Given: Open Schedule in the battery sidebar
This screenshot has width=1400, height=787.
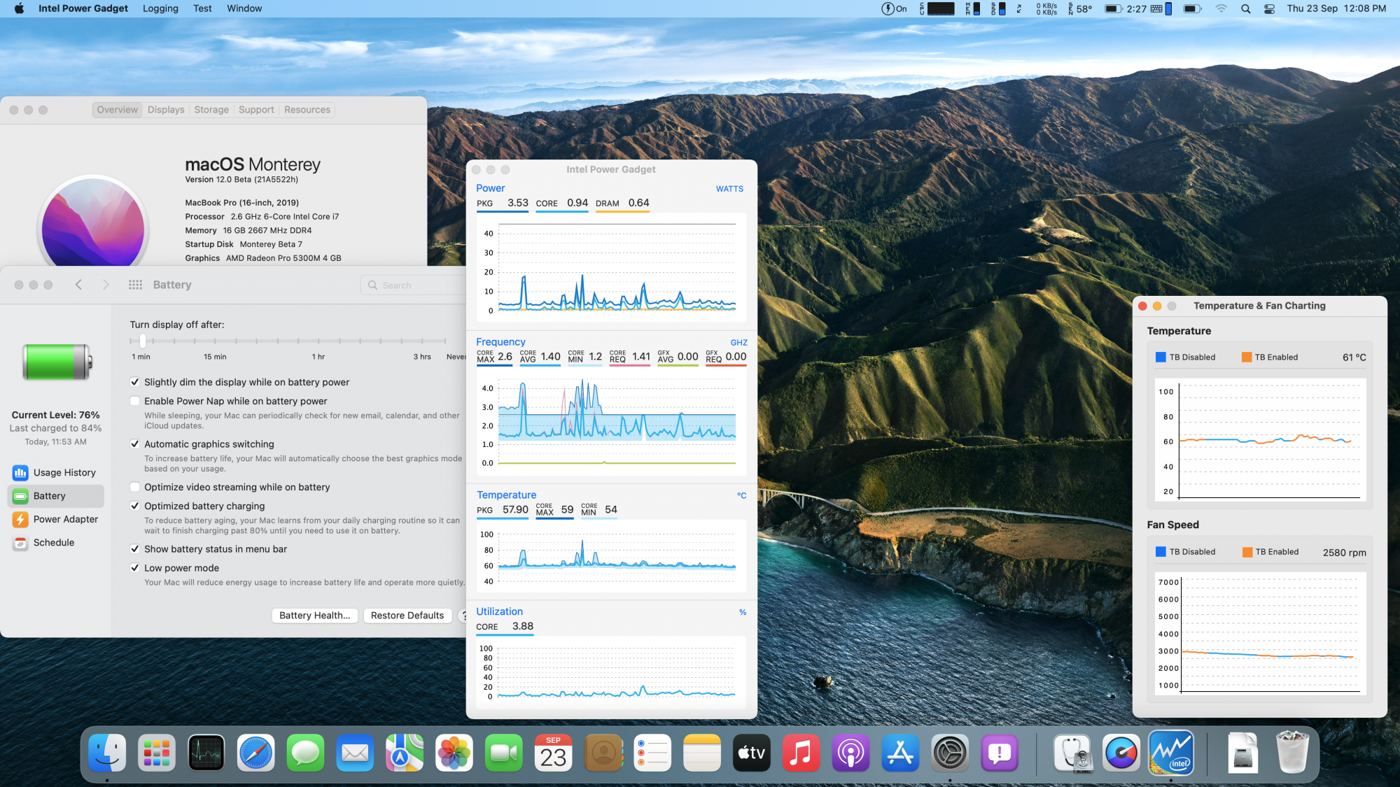Looking at the screenshot, I should point(53,543).
